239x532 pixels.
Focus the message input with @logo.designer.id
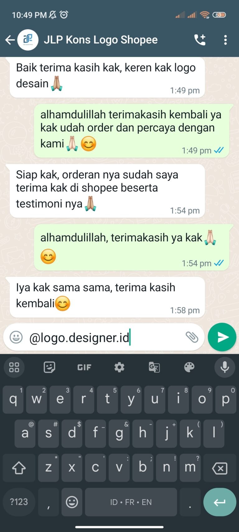(x=104, y=338)
